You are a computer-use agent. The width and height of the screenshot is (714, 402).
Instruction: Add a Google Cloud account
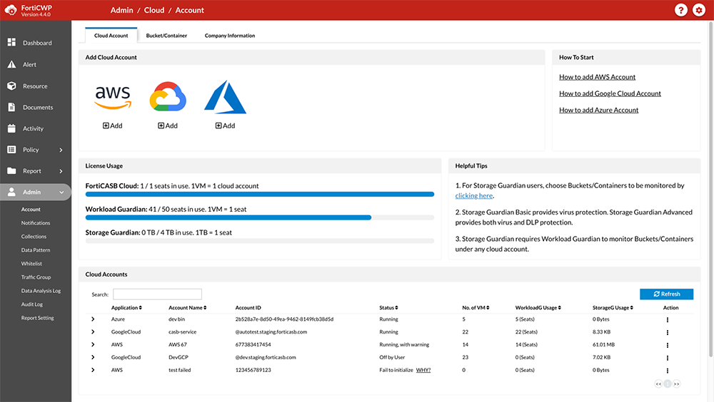[168, 125]
